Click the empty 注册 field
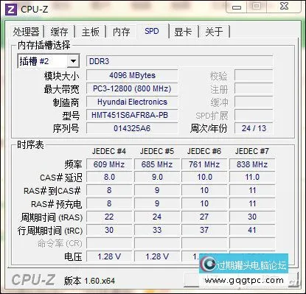Screen dimensions: 306x294 pyautogui.click(x=254, y=88)
